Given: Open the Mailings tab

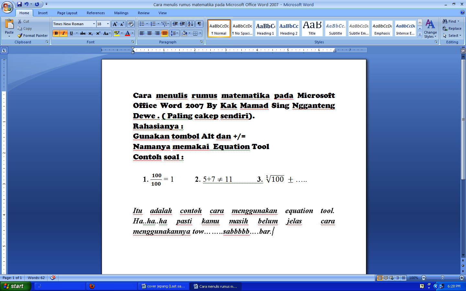Looking at the screenshot, I should point(121,13).
